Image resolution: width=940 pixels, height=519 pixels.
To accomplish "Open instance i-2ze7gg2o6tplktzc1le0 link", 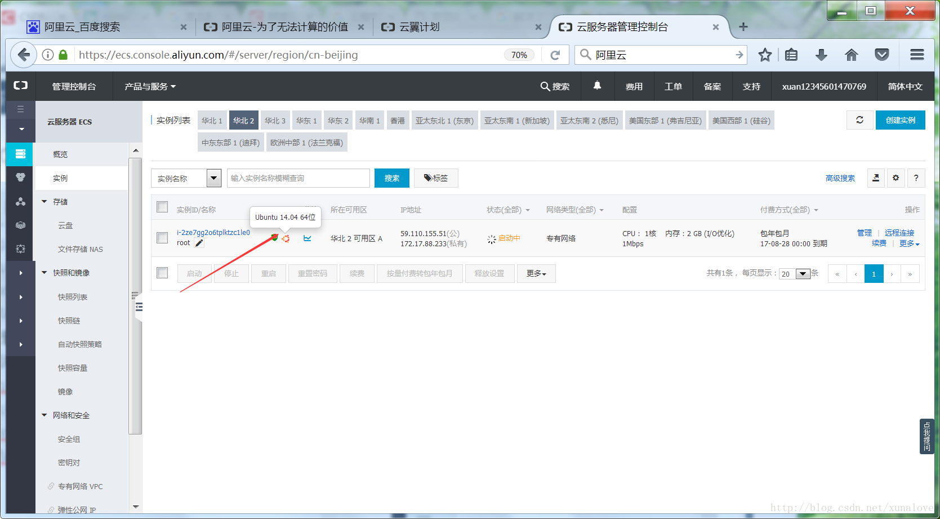I will tap(213, 232).
